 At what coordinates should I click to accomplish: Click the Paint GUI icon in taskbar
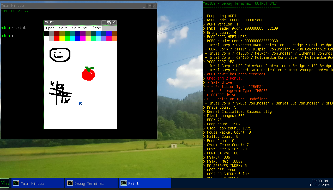tap(124, 183)
